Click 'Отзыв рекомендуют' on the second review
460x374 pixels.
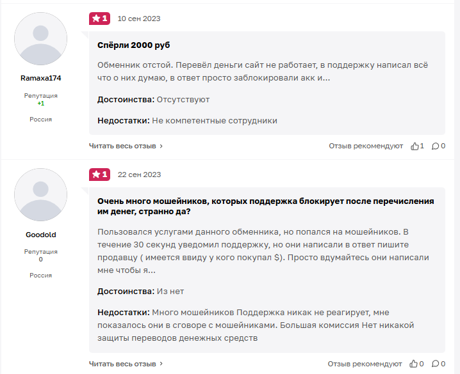coord(365,364)
